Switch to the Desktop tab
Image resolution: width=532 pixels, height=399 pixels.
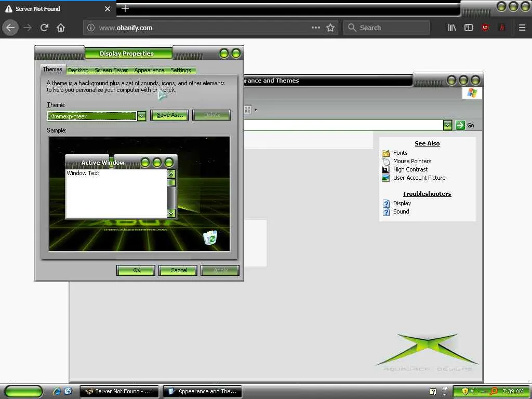(78, 70)
